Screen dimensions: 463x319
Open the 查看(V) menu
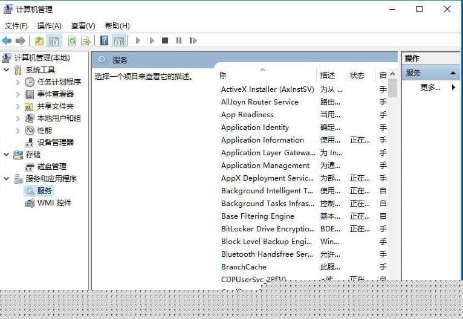(x=83, y=26)
